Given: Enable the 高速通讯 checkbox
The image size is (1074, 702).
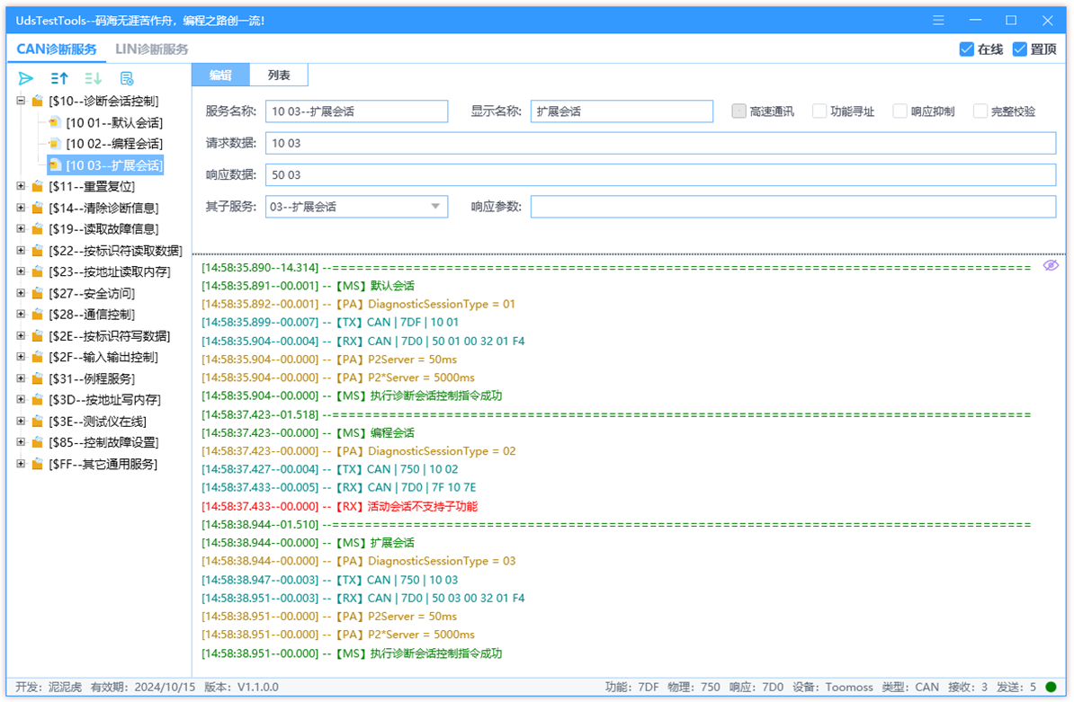Looking at the screenshot, I should pos(738,111).
